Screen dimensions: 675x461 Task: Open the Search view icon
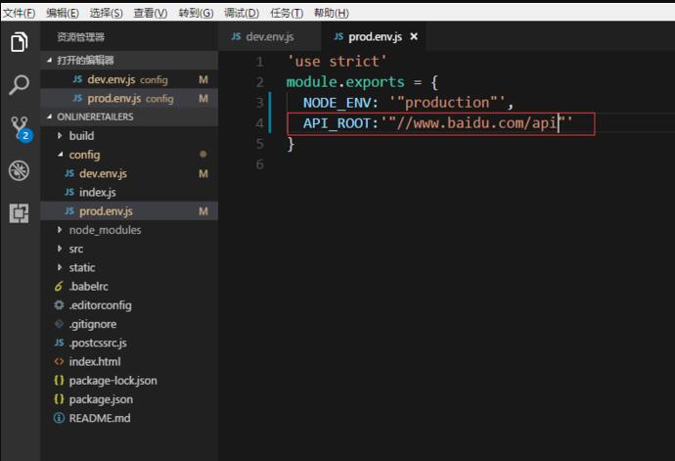pos(19,84)
